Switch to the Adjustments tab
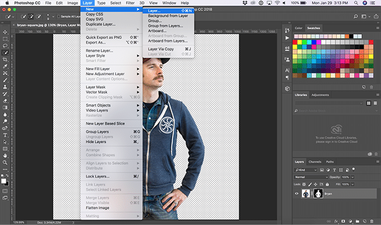The height and width of the screenshot is (225, 381). pyautogui.click(x=320, y=95)
